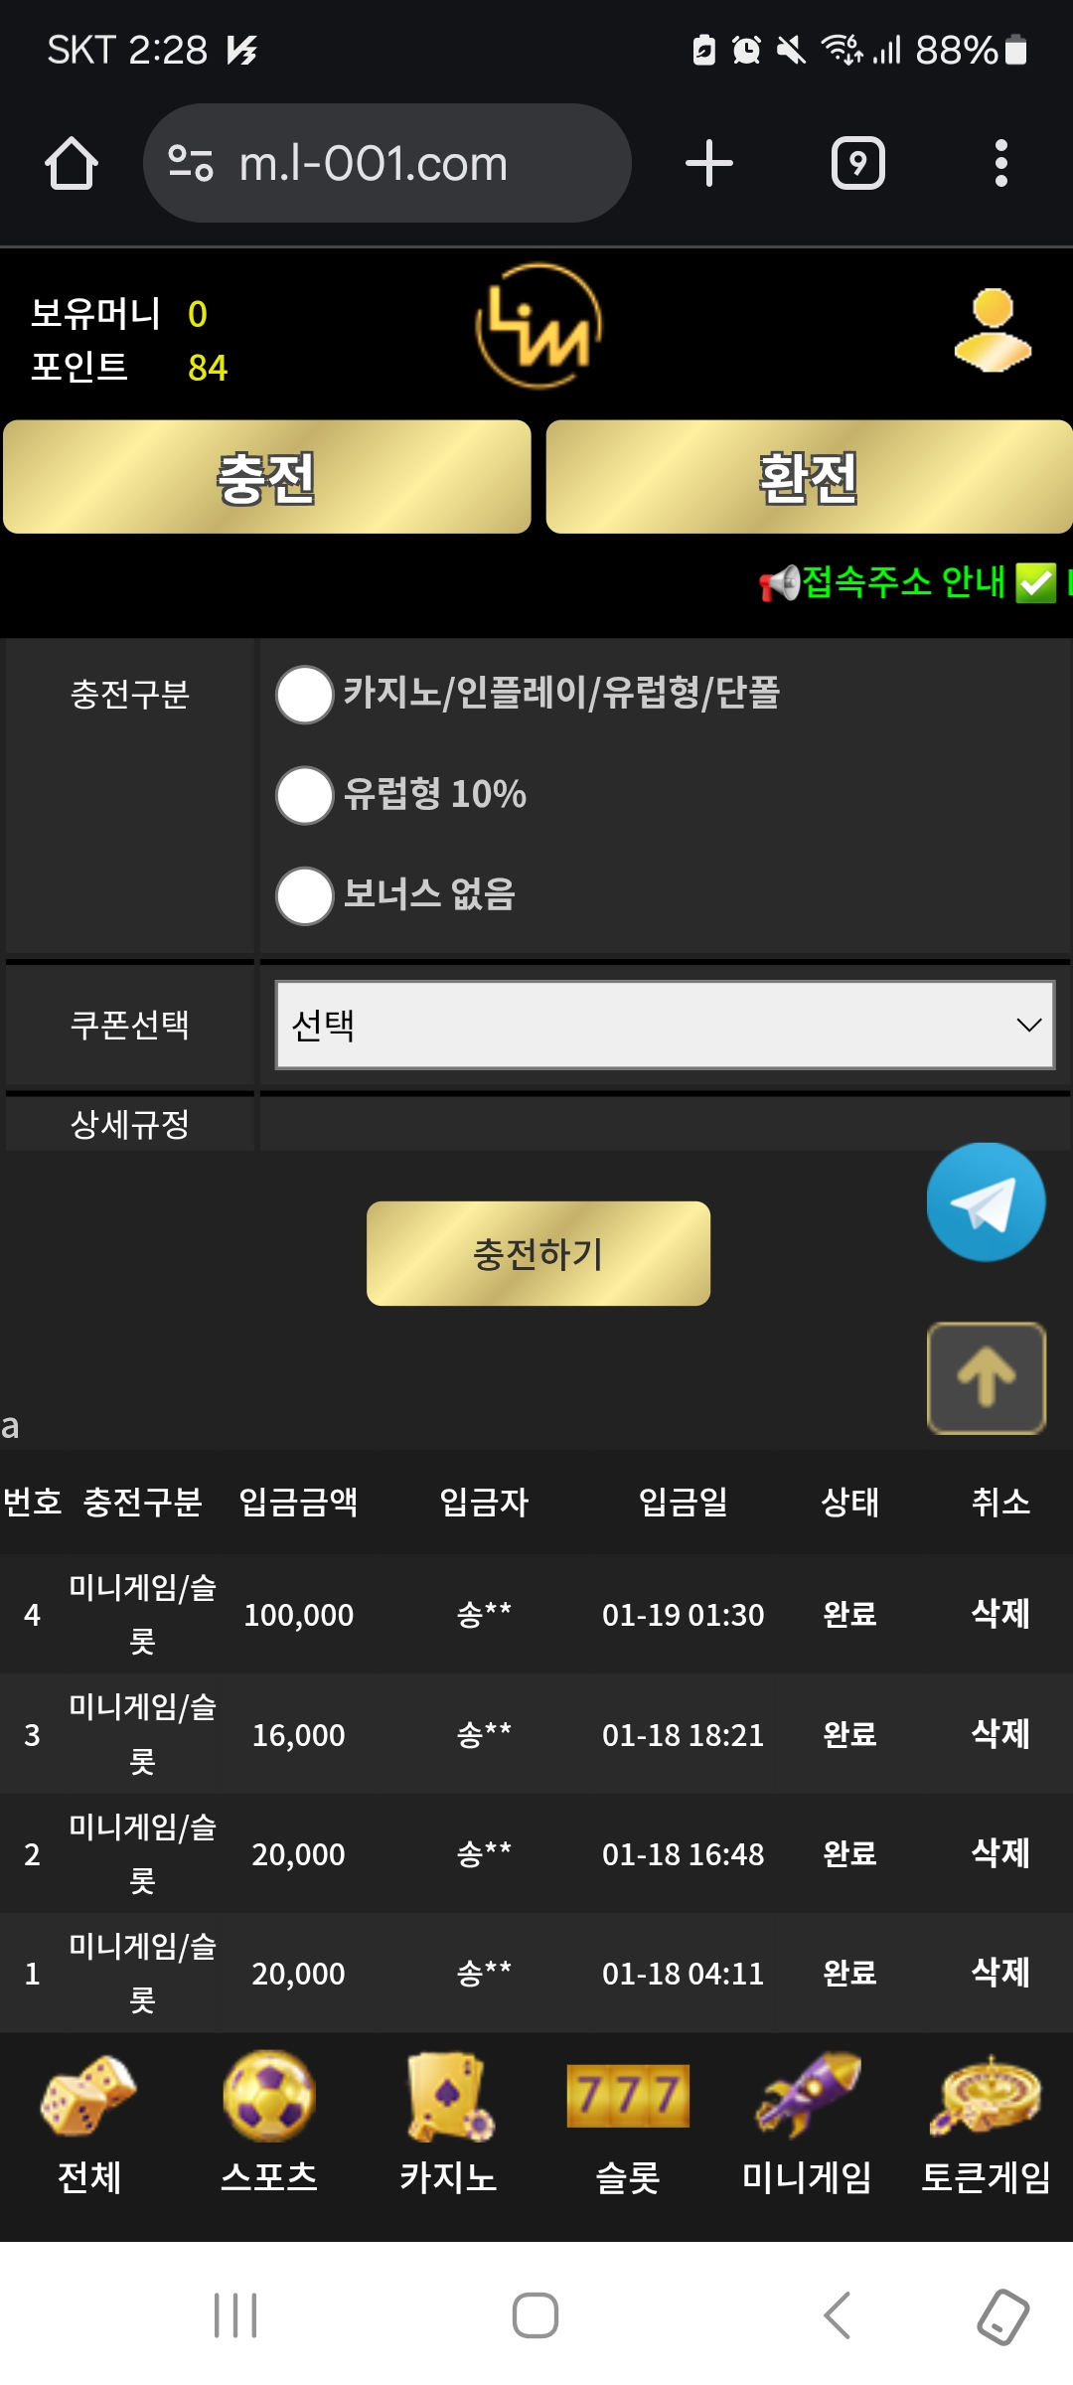This screenshot has height=2385, width=1073.
Task: Tap the scroll-to-top arrow button
Action: 986,1378
